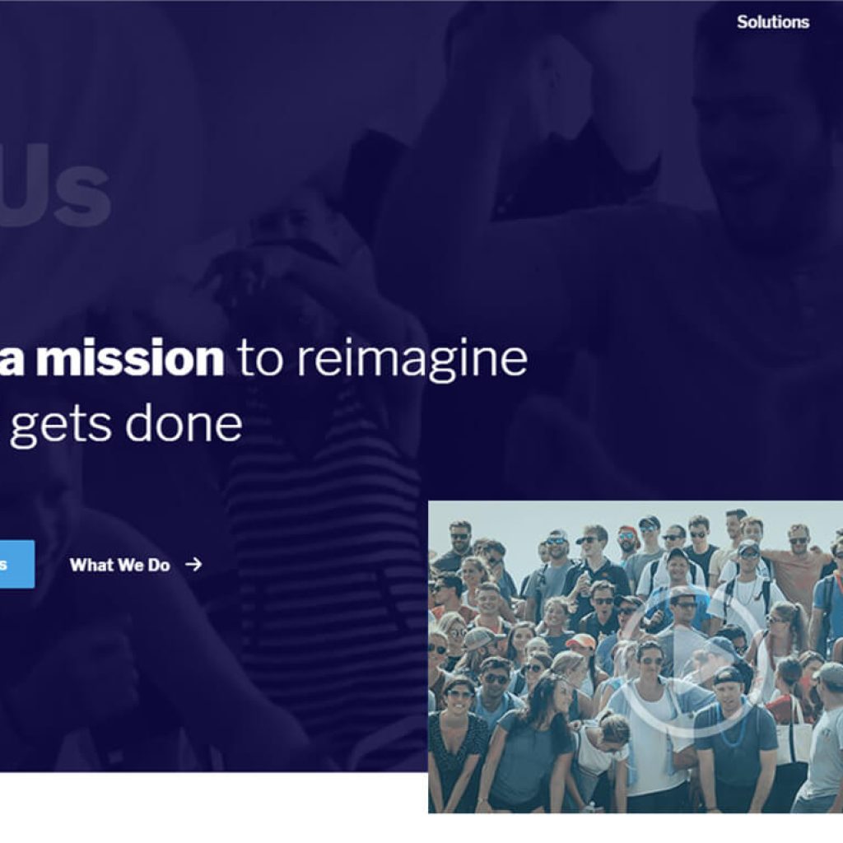Viewport: 843px width, 843px height.
Task: Click the light blue call-to-action button
Action: tap(16, 564)
